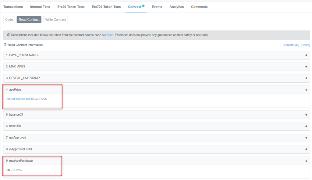Click the isApprovedForAll row arrow icon
The height and width of the screenshot is (180, 312).
[306, 149]
